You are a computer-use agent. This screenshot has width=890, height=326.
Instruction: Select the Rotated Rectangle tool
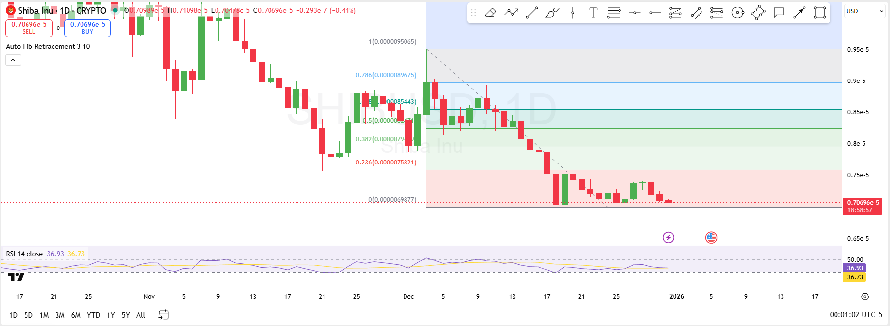758,13
